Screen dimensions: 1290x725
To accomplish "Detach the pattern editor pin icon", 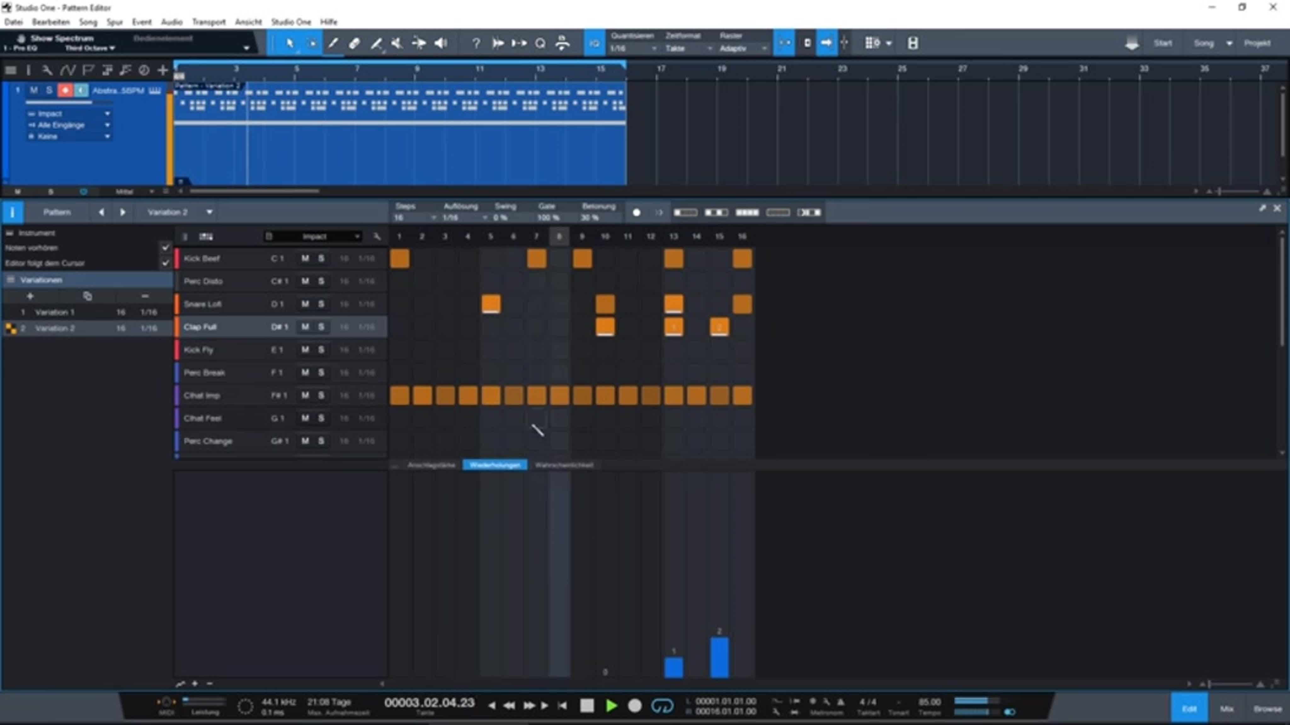I will tap(1262, 208).
